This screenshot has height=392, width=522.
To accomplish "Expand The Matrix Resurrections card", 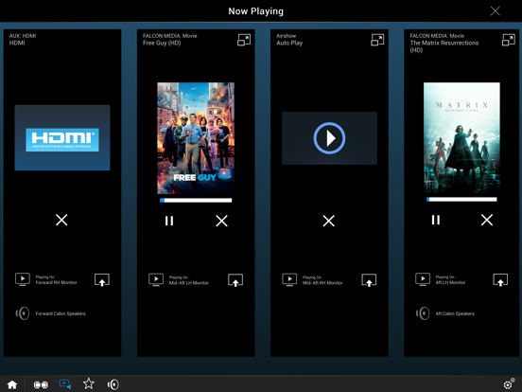I will click(x=508, y=40).
